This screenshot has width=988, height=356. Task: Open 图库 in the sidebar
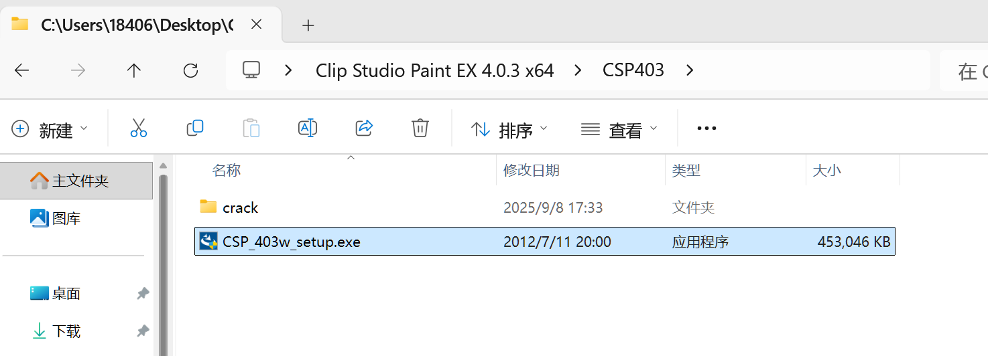[66, 218]
